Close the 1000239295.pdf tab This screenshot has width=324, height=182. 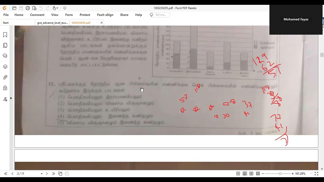102,23
